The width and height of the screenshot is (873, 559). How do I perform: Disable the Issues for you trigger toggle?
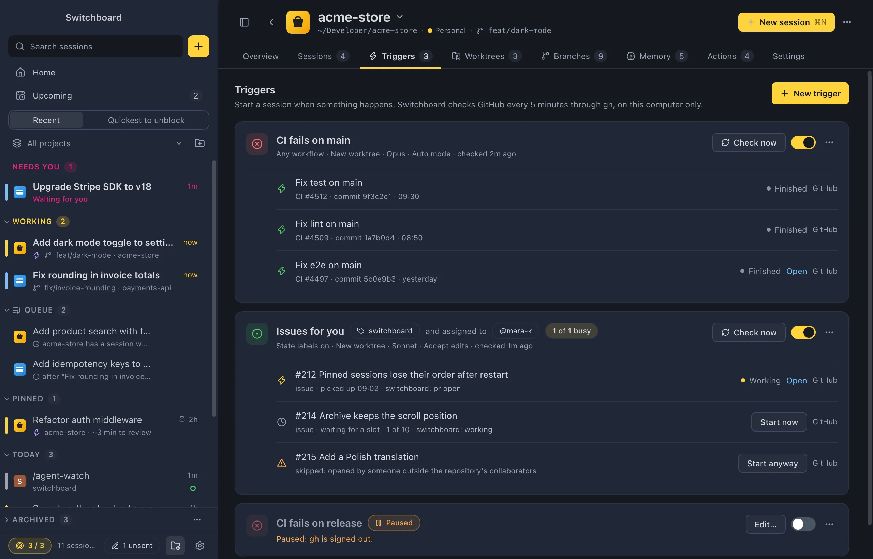(803, 332)
